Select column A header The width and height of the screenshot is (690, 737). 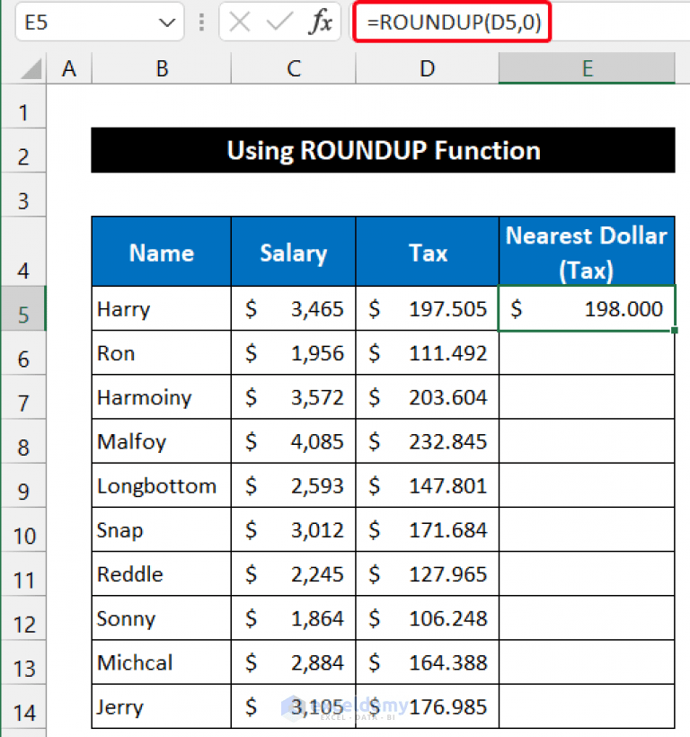tap(69, 68)
